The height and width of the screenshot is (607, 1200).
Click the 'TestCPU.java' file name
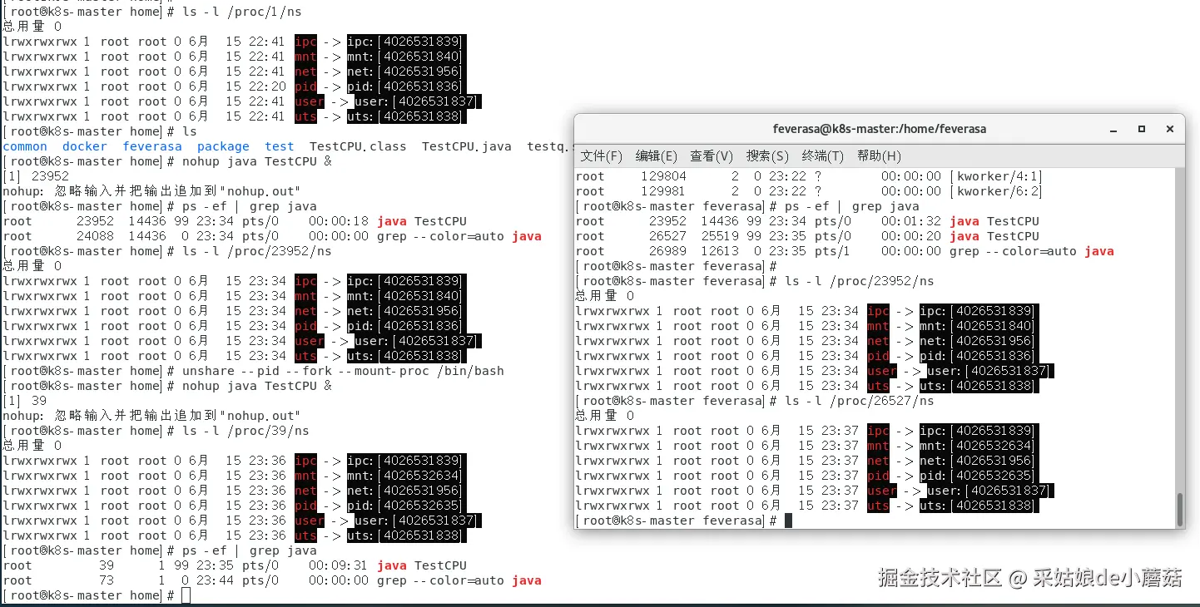click(x=467, y=146)
